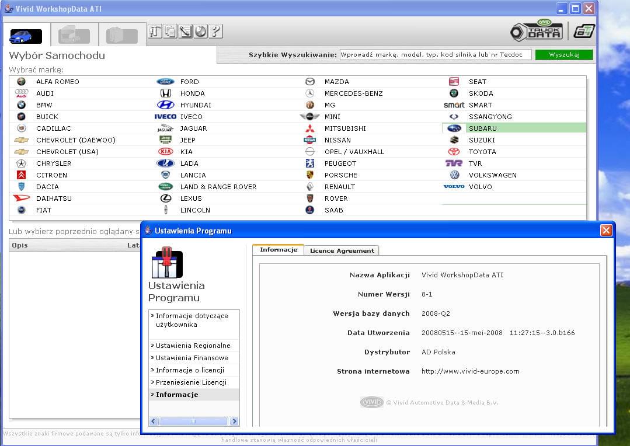Choose the Alfa Romeo brand logo
Screen dimensions: 630x446
(x=21, y=82)
